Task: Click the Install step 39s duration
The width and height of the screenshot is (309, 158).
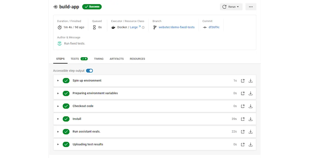Action: pos(234,119)
